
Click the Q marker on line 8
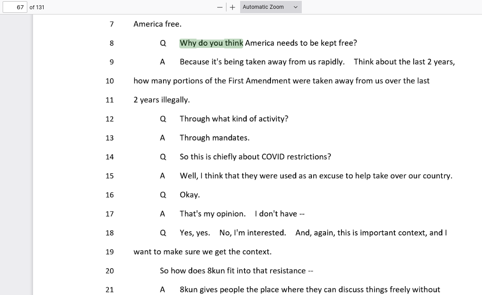click(x=163, y=43)
